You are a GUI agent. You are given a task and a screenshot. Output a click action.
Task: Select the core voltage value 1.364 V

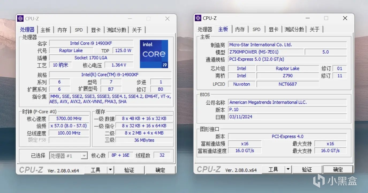(x=119, y=65)
